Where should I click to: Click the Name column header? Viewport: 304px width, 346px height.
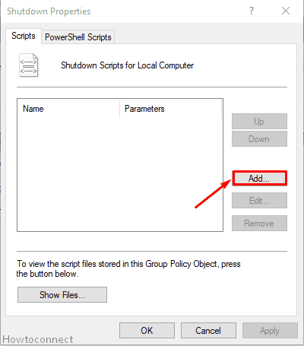(68, 109)
